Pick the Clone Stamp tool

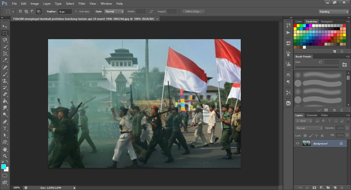5,81
